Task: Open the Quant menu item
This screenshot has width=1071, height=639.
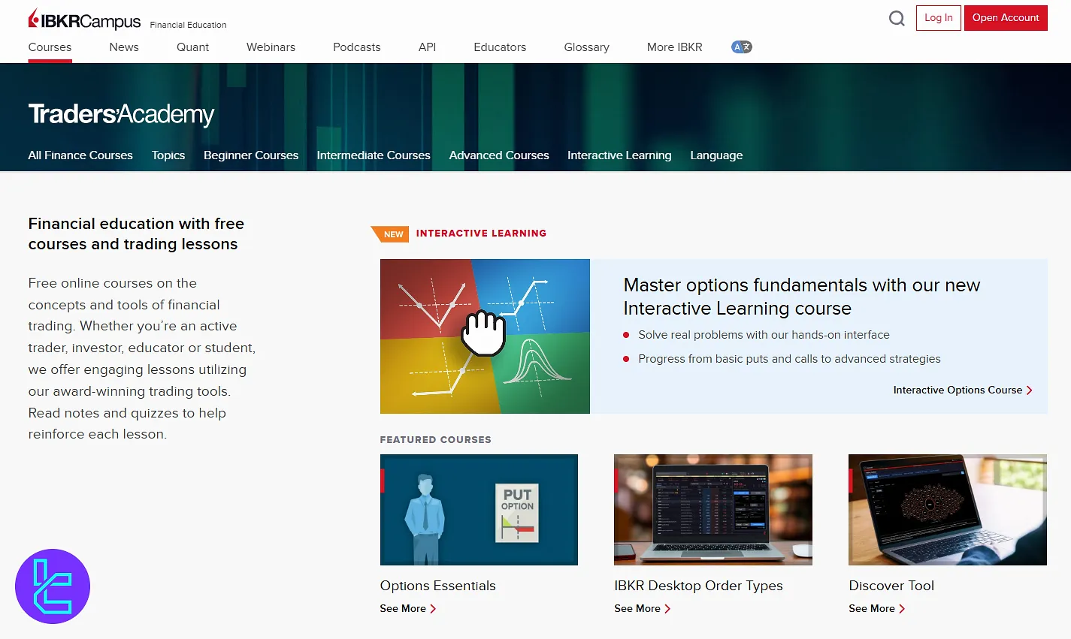Action: click(x=192, y=47)
